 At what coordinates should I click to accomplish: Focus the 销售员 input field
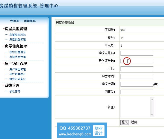click(137, 92)
